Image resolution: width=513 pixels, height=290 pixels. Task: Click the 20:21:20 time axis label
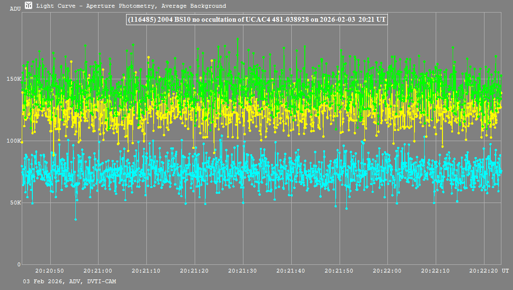(x=195, y=272)
